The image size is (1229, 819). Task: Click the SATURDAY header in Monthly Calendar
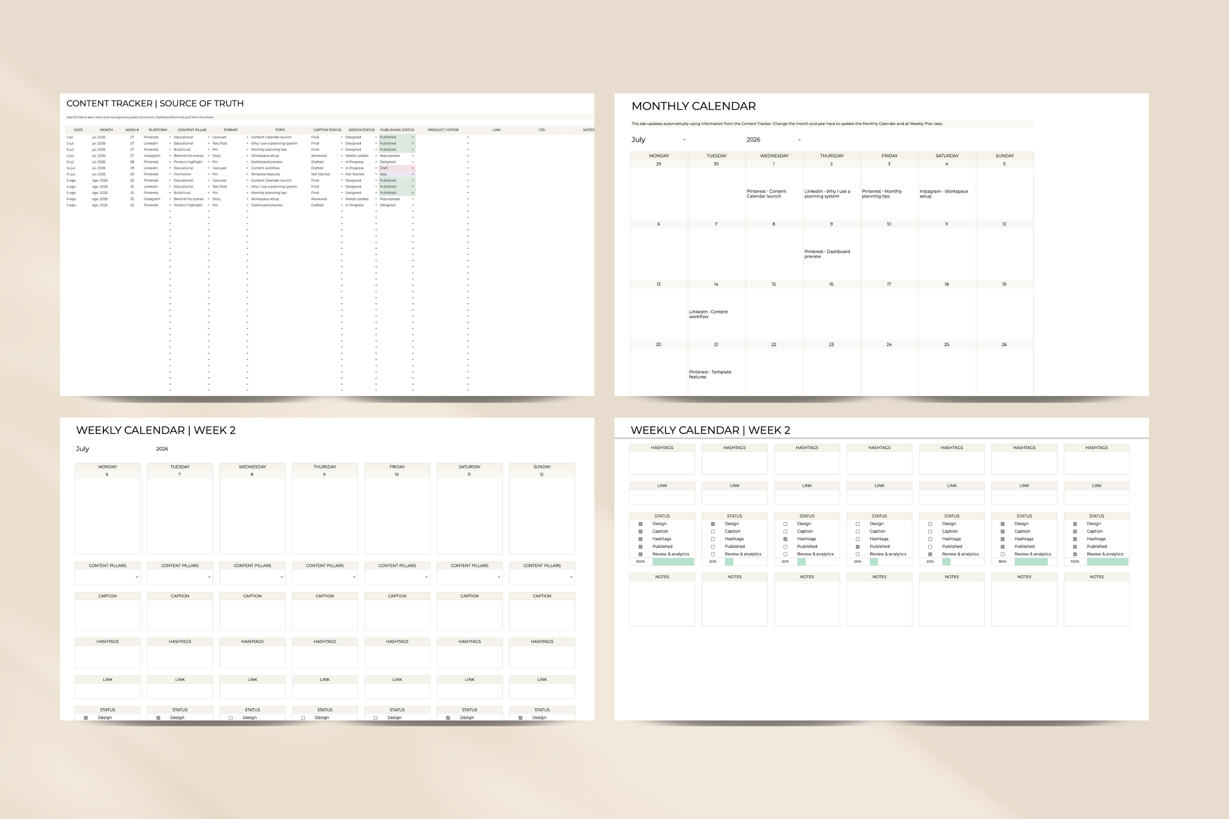tap(947, 156)
